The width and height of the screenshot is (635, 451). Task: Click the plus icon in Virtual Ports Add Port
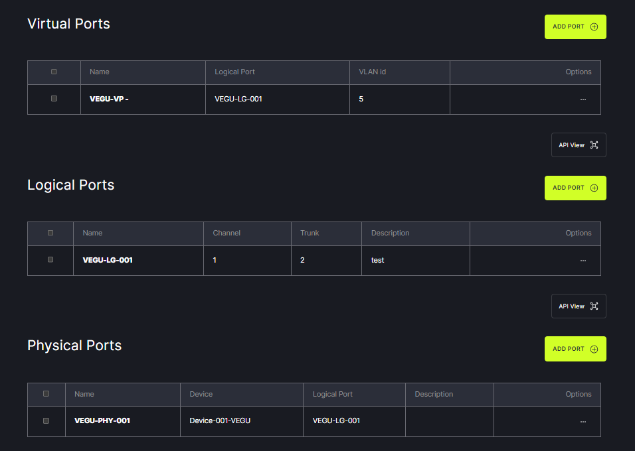[594, 27]
